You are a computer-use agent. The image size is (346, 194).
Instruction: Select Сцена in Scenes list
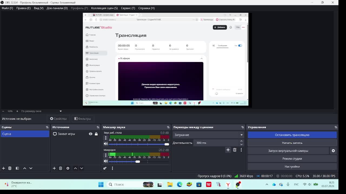(x=25, y=134)
